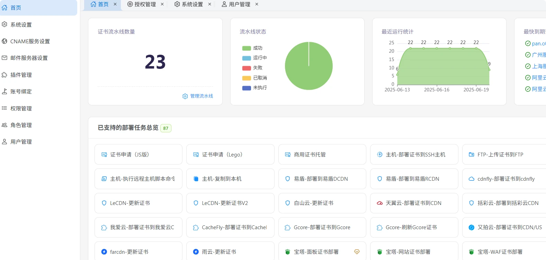Click the 证书流水线数量 value 23

click(x=155, y=62)
